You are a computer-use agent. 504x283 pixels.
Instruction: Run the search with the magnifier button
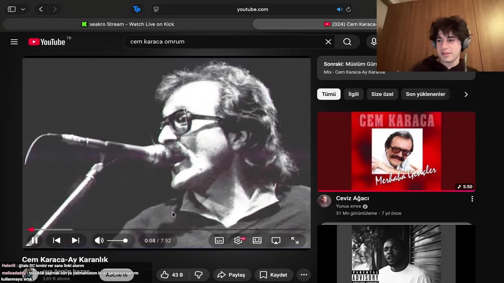coord(347,42)
